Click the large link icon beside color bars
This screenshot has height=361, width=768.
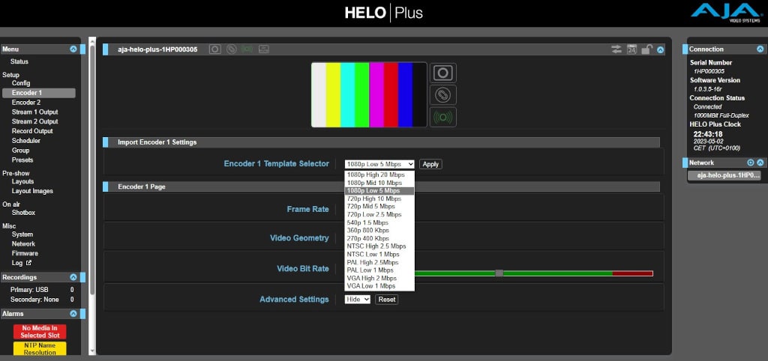pos(443,95)
